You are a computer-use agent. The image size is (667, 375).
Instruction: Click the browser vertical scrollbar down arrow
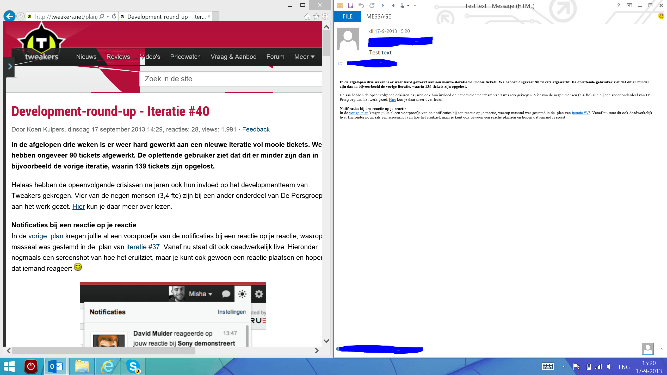326,341
